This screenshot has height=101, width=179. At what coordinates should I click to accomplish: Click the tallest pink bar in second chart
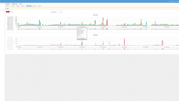coord(124,42)
